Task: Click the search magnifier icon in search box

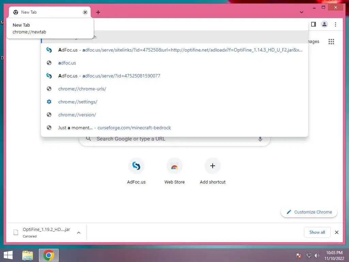Action: click(88, 139)
